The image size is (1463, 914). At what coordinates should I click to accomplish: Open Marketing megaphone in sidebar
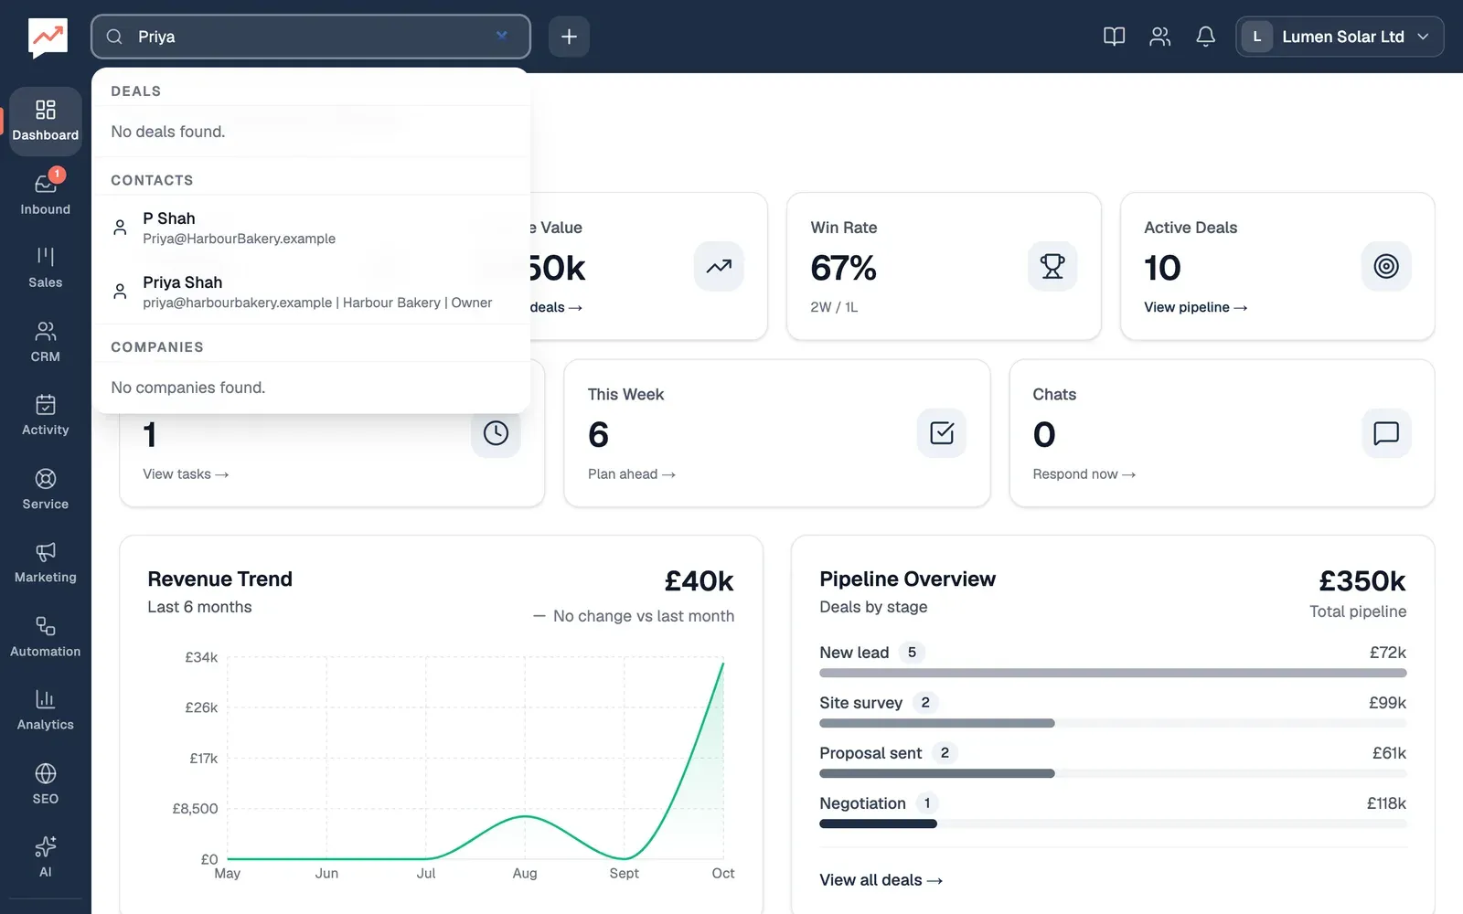coord(46,562)
